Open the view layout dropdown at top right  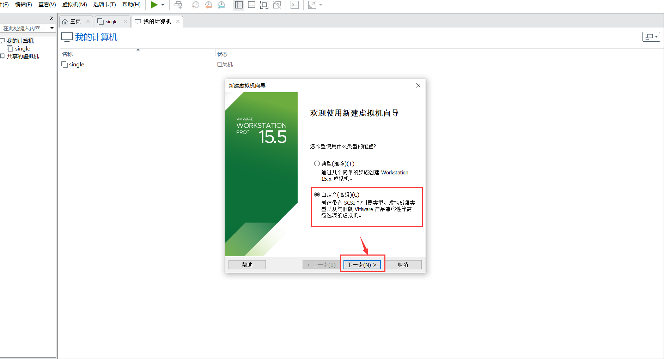(651, 36)
